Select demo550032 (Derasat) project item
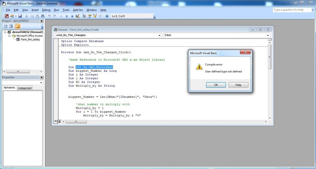Screen dimensions: 316x169 point(27,32)
